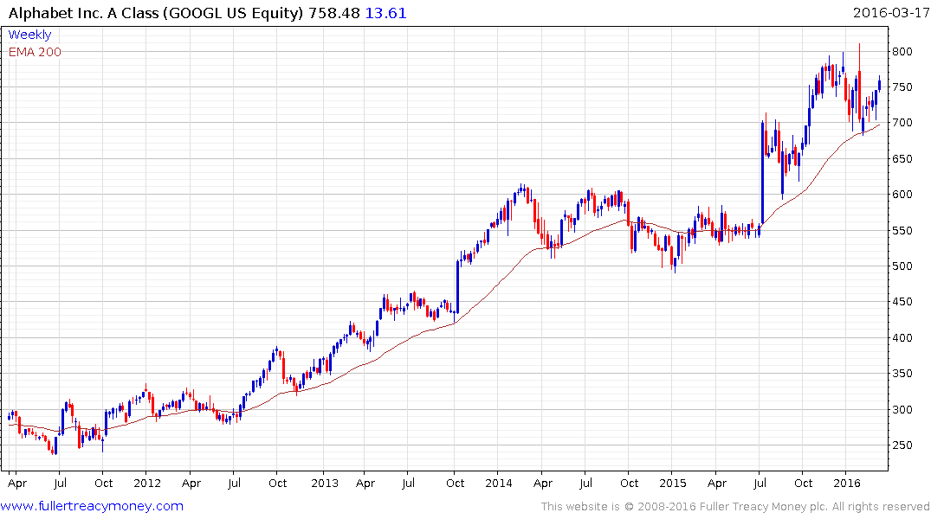This screenshot has width=931, height=519.
Task: Click the last price value 758.48
Action: [x=334, y=13]
